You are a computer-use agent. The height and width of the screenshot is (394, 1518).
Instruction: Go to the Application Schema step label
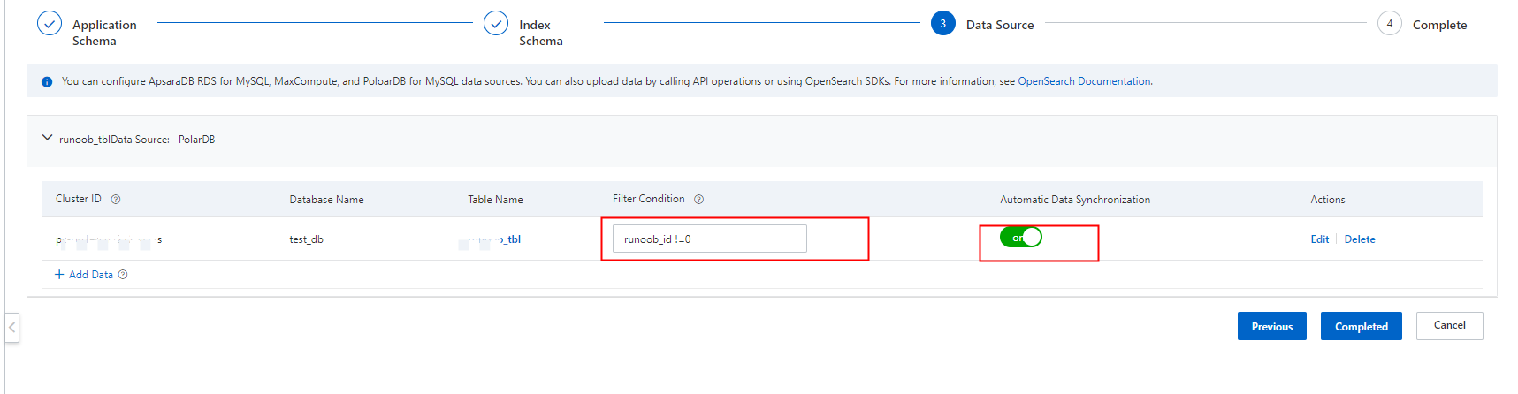104,33
